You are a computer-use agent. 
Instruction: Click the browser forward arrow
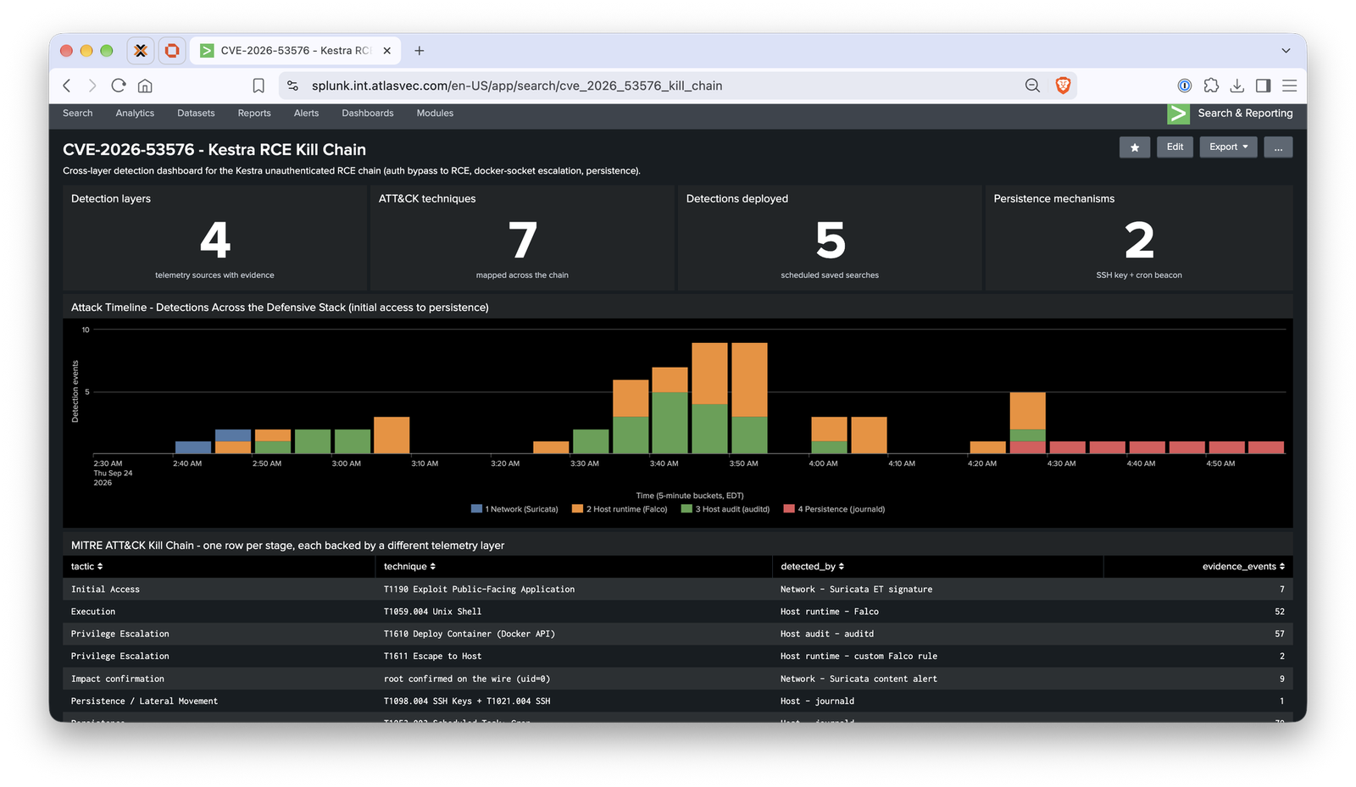click(x=92, y=86)
